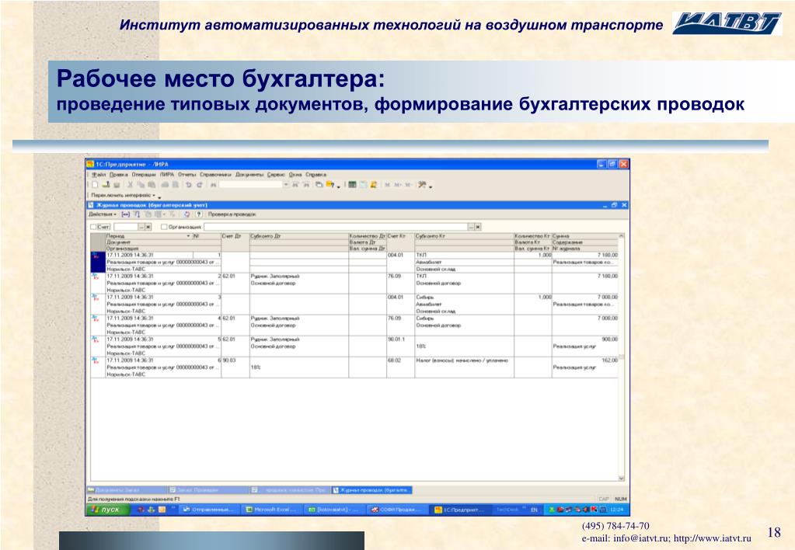
Task: Click the Счет filter input field
Action: pyautogui.click(x=126, y=227)
